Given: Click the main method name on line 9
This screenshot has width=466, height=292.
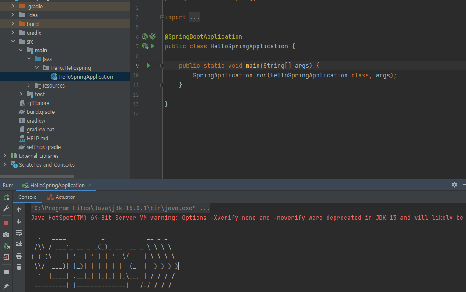Looking at the screenshot, I should click(253, 66).
